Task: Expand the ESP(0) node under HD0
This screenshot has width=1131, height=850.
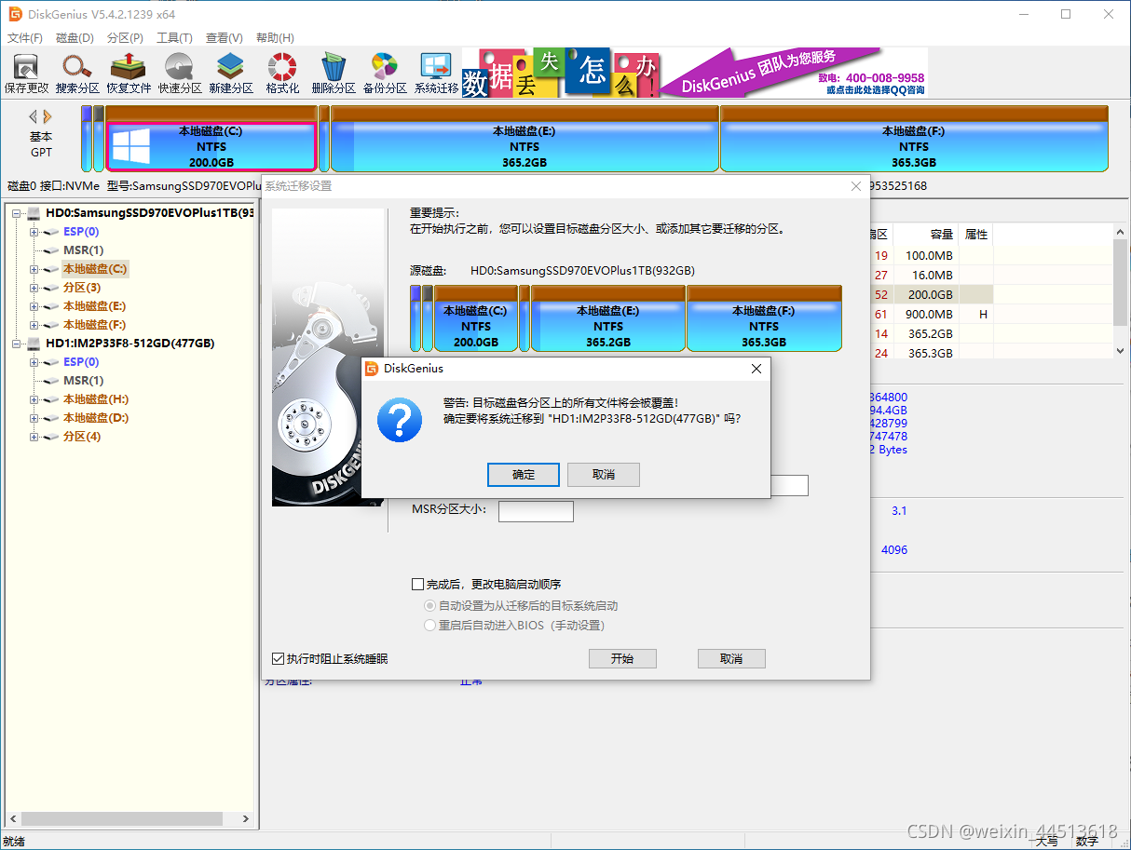Action: click(34, 232)
